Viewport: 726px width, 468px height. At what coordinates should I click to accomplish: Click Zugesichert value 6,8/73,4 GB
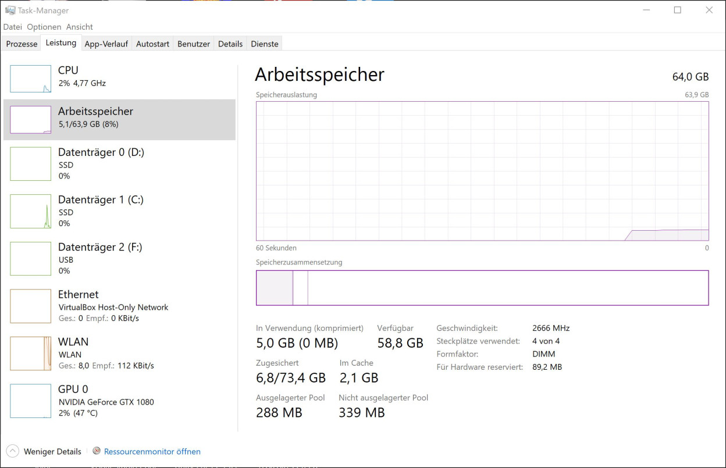291,378
